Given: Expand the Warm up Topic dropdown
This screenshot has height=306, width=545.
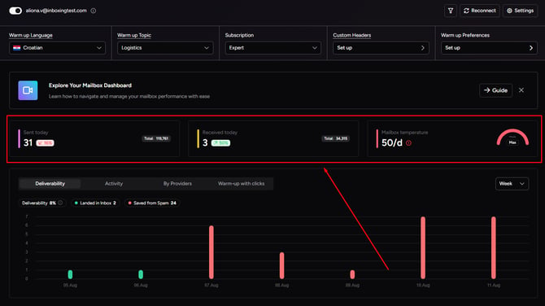Looking at the screenshot, I should coord(165,48).
